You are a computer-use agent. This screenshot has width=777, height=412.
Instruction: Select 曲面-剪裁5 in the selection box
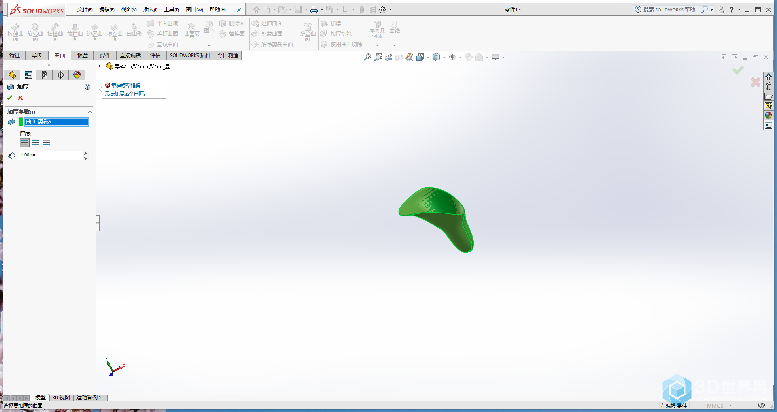click(56, 122)
